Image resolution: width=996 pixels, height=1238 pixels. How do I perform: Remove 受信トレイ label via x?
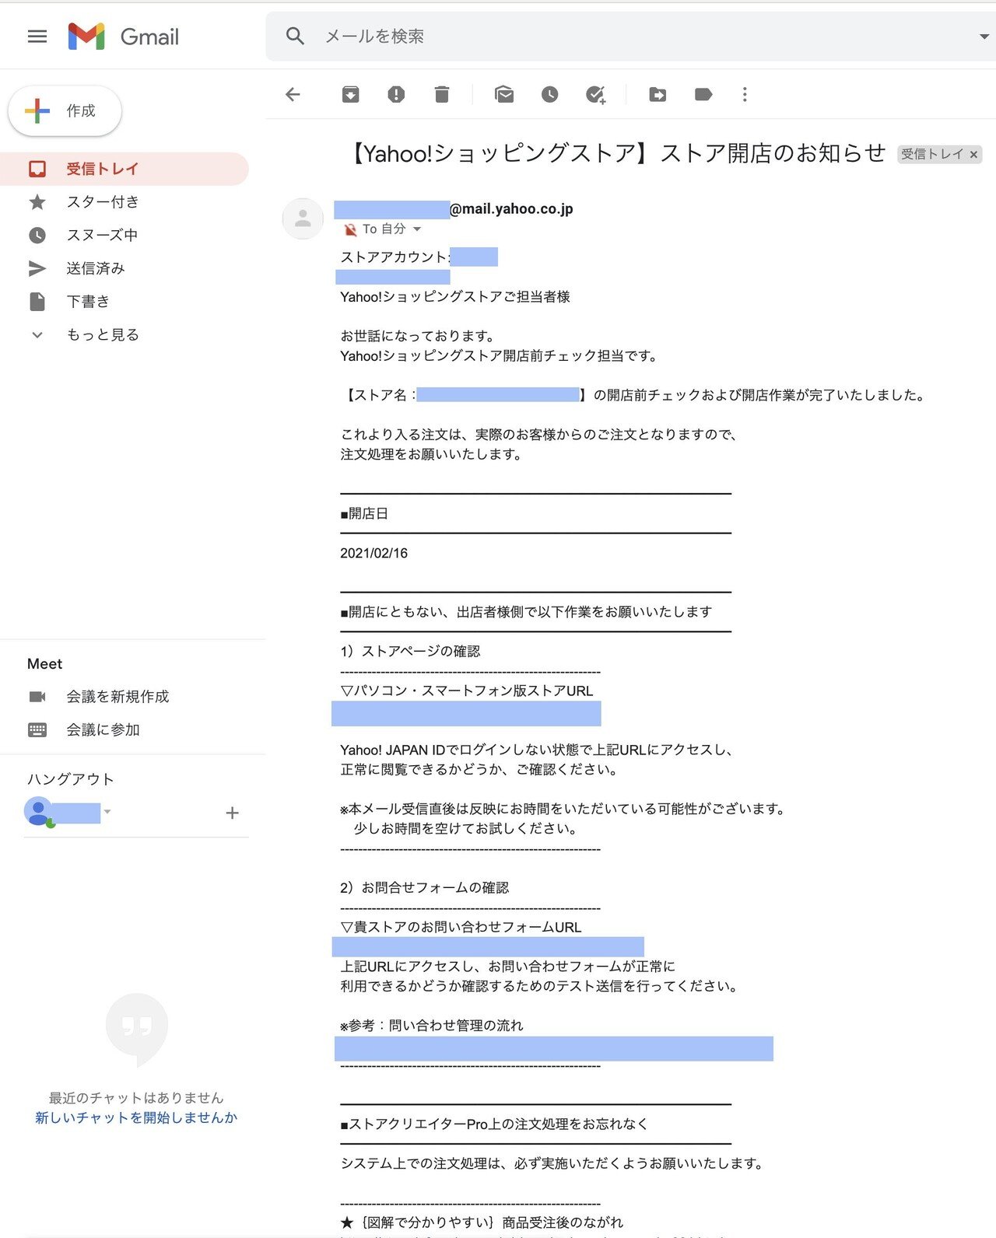[x=973, y=155]
